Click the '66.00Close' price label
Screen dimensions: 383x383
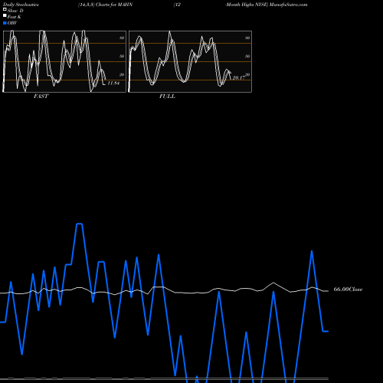(348, 290)
